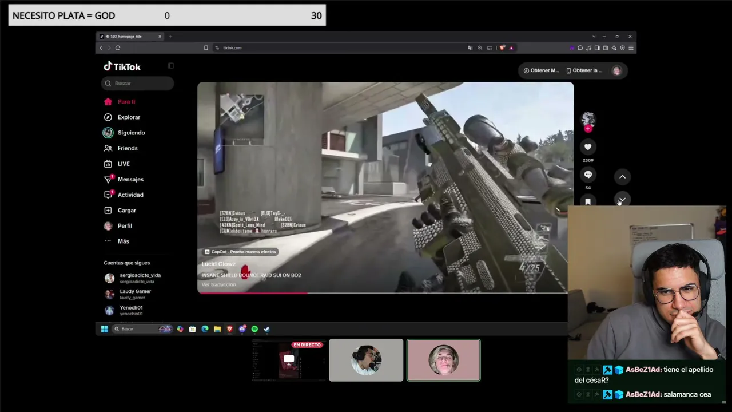Open the Actividad notifications
The height and width of the screenshot is (412, 732).
(x=124, y=195)
